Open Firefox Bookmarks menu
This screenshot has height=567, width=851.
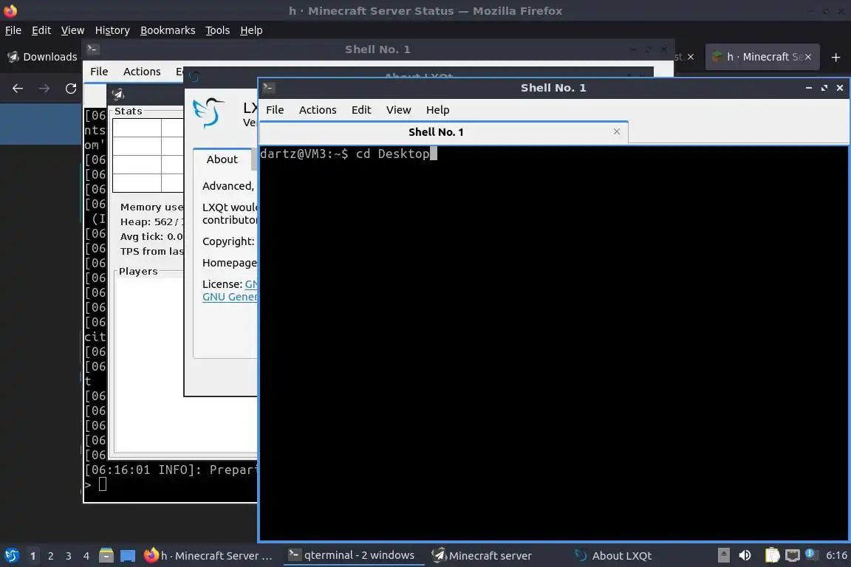point(168,30)
